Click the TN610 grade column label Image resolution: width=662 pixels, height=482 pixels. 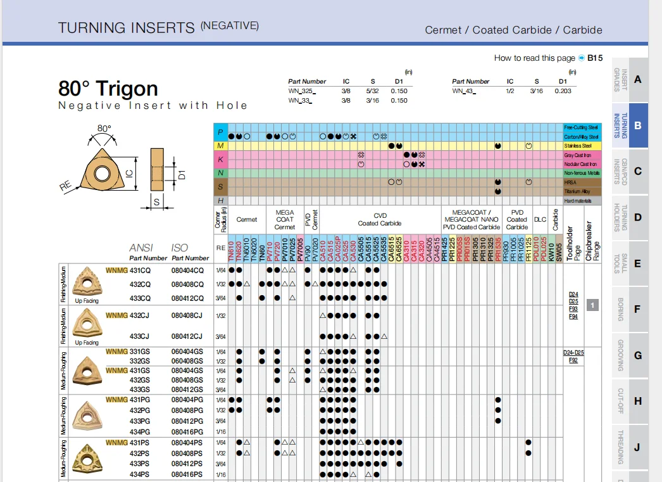click(231, 251)
